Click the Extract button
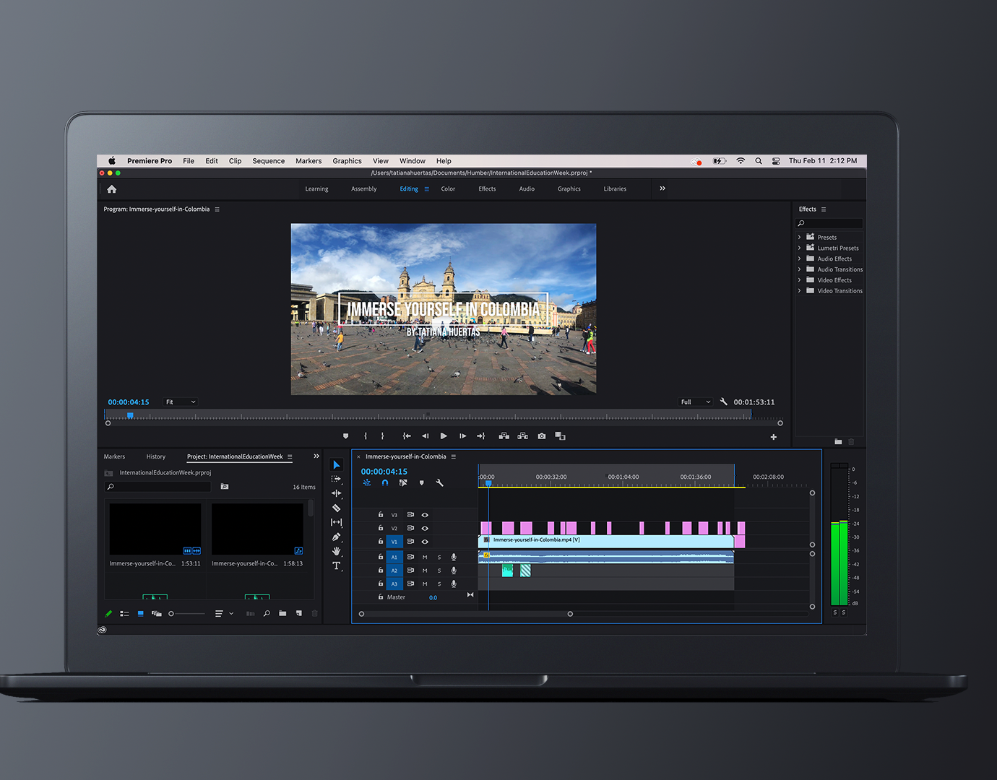Screen dimensions: 997x780 tap(523, 435)
